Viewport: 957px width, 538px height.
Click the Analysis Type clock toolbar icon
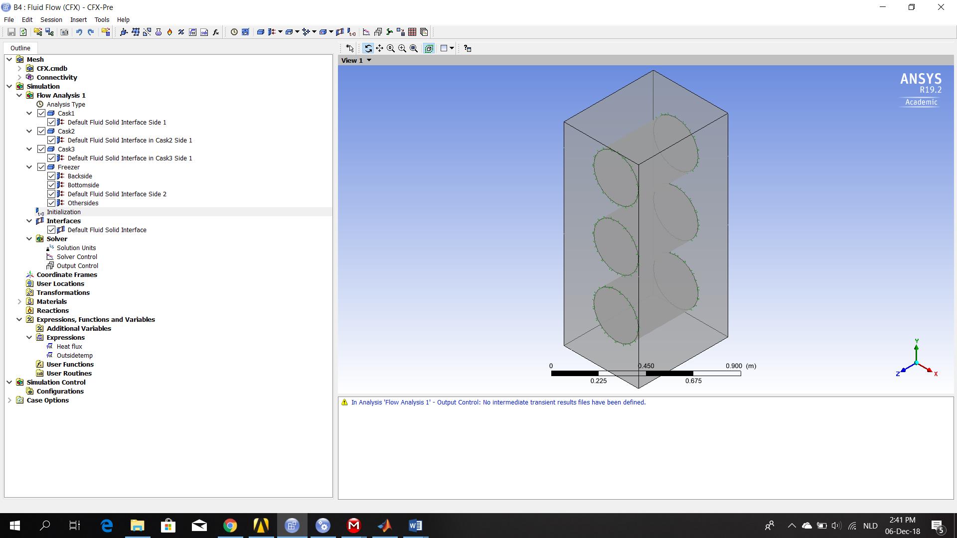tap(234, 32)
